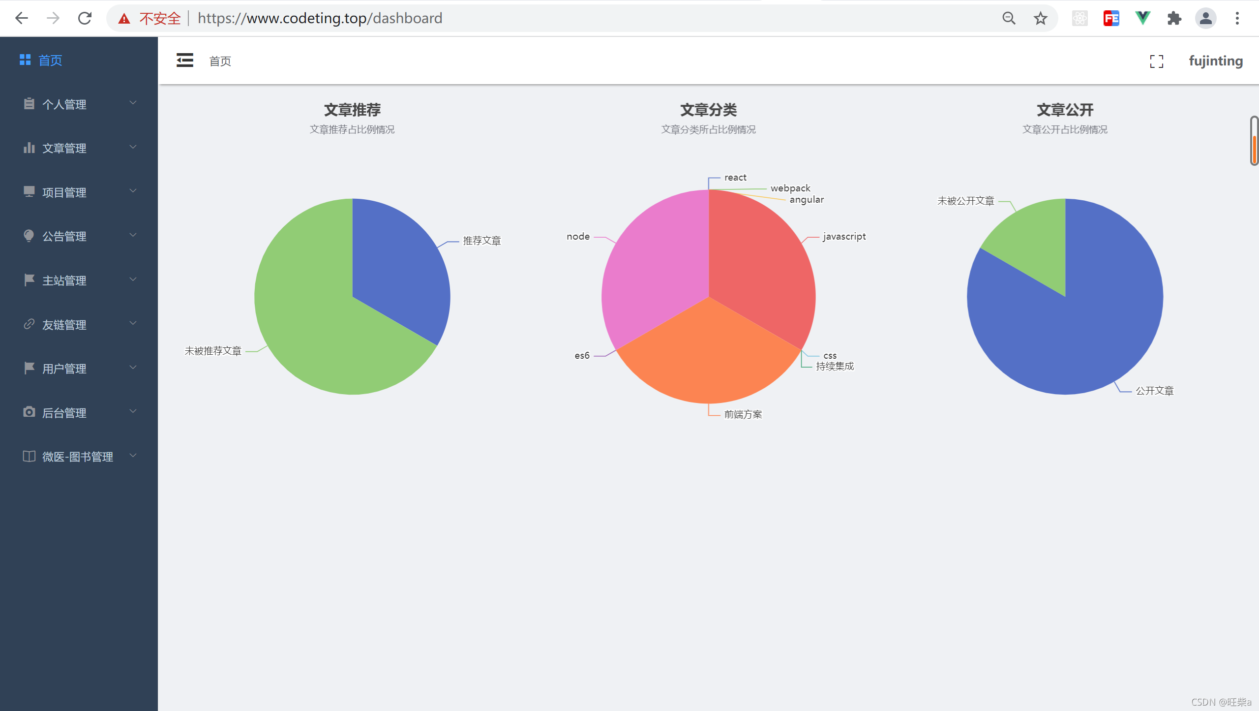Viewport: 1259px width, 711px height.
Task: Select 首页 in sidebar menu
Action: coord(50,60)
